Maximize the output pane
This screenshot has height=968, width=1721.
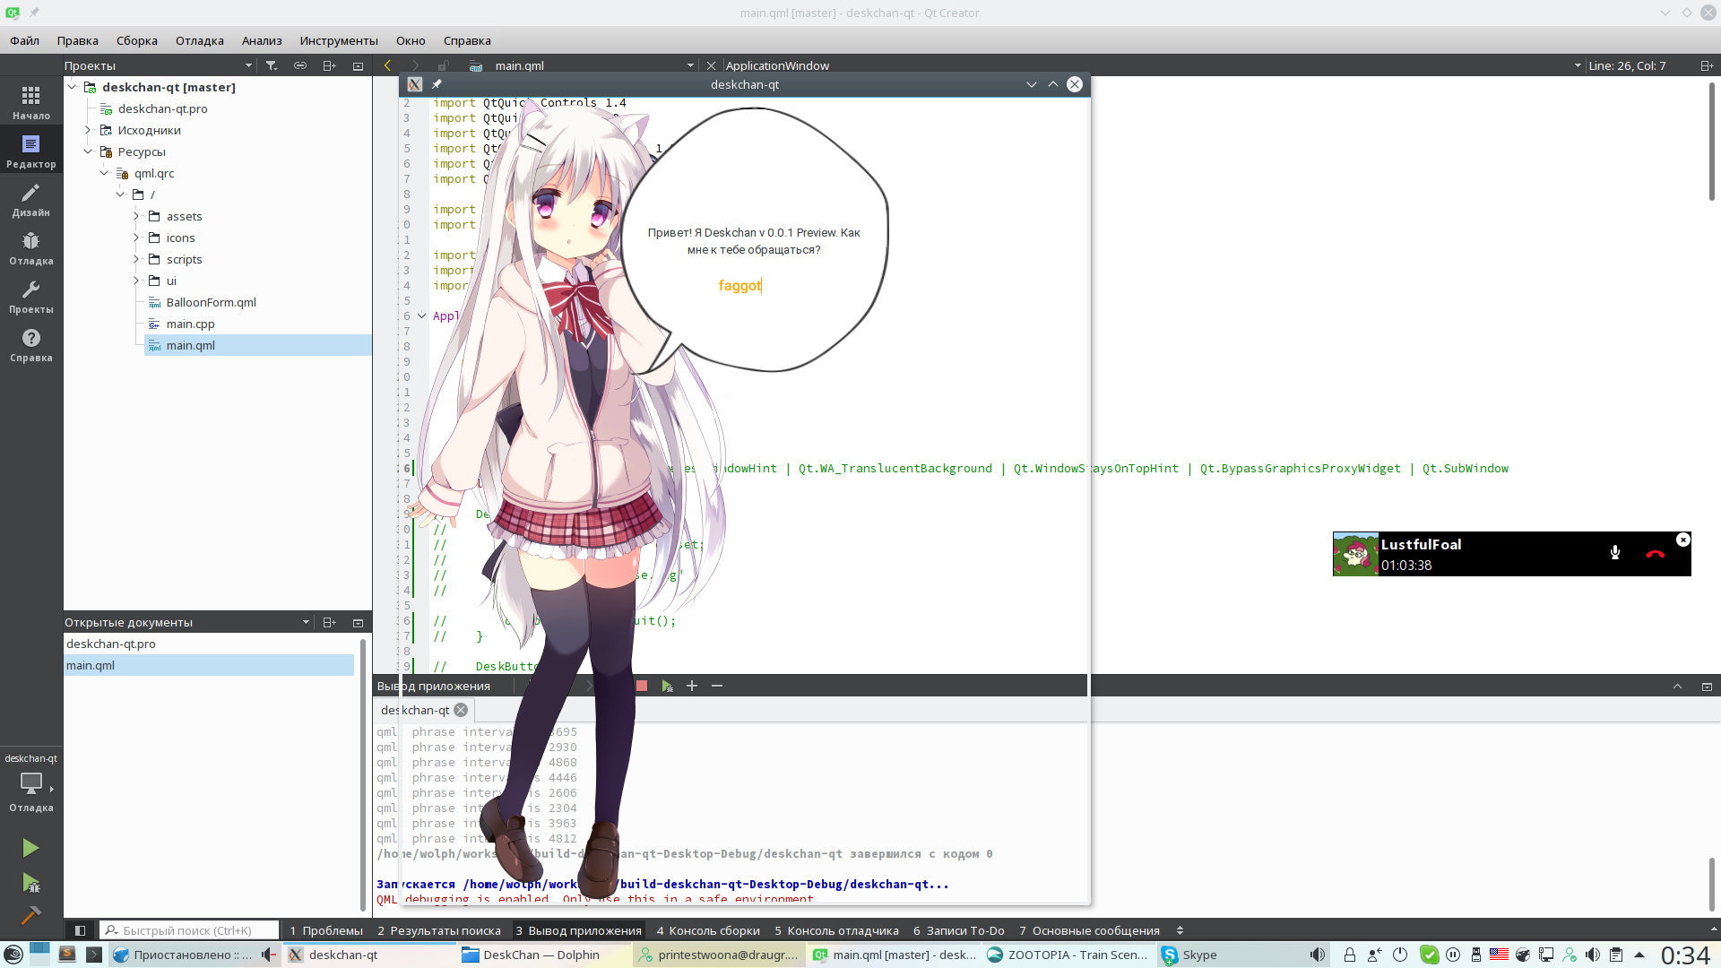pyautogui.click(x=1677, y=686)
